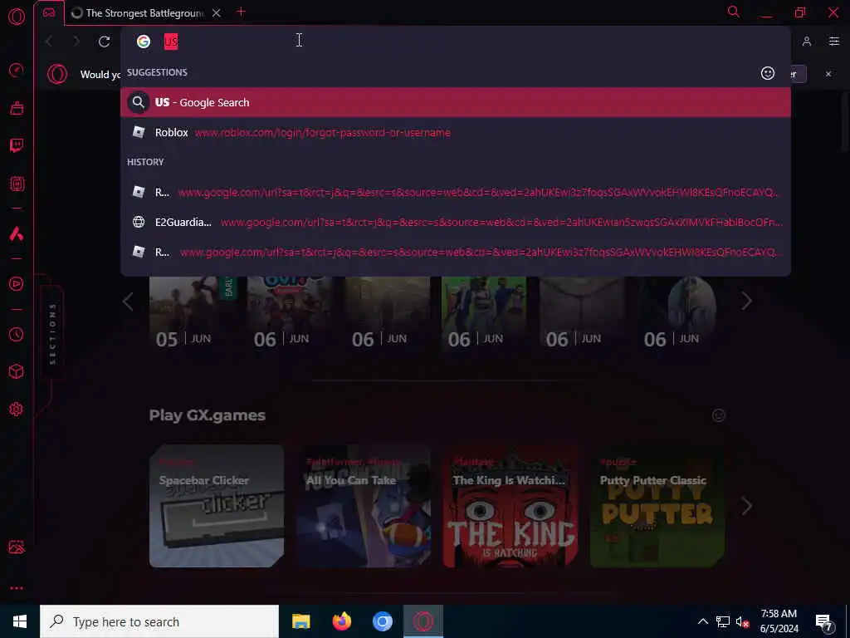
Task: Open the Windows Start menu
Action: (20, 621)
